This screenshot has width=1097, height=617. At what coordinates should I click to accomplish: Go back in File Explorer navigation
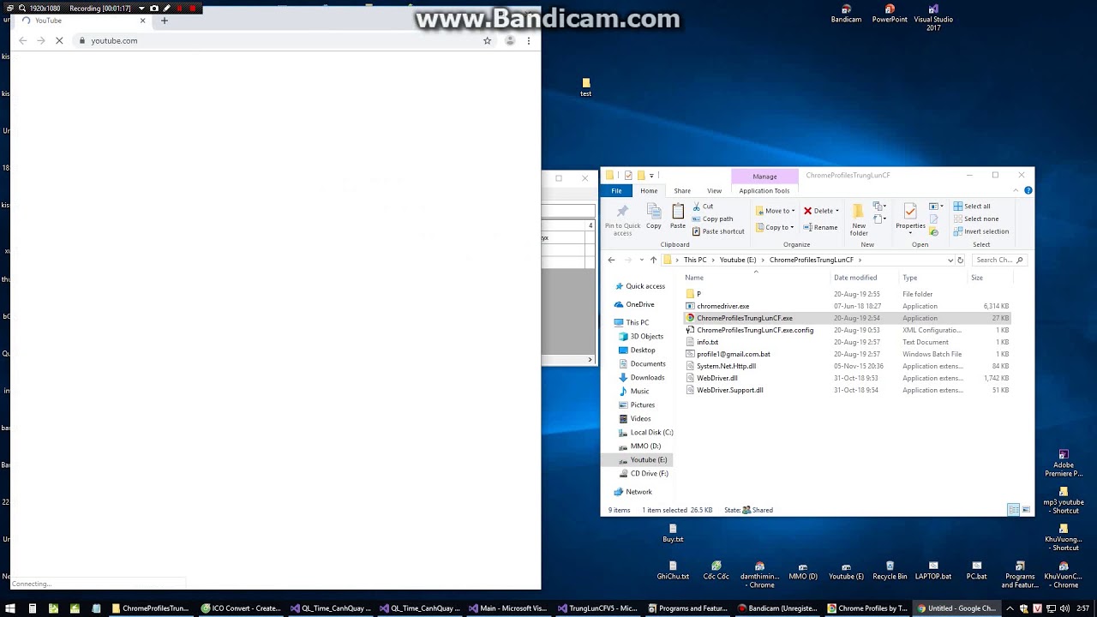point(611,260)
